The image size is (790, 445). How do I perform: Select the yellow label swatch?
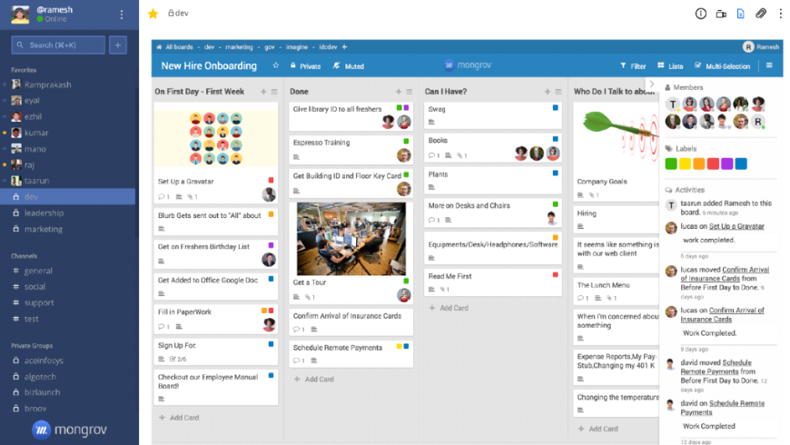tap(685, 163)
